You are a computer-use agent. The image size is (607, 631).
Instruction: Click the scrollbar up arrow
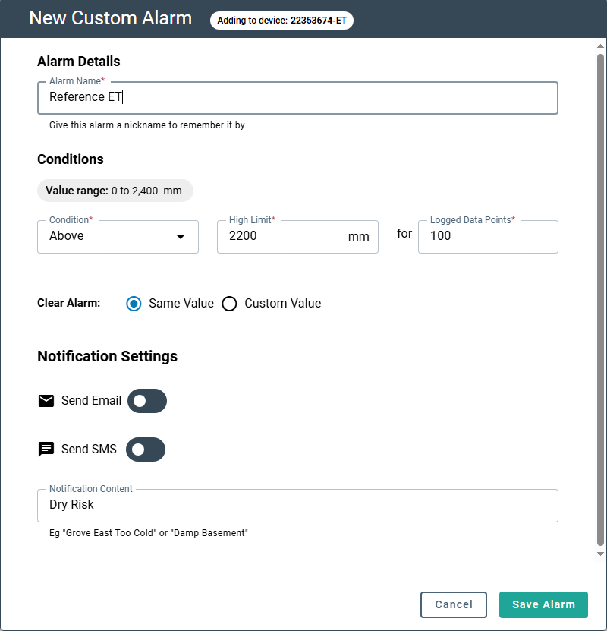600,47
